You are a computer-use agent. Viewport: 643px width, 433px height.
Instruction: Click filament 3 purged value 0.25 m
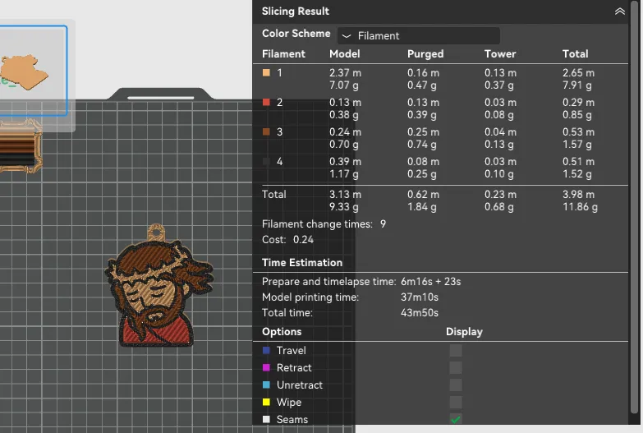pos(423,131)
